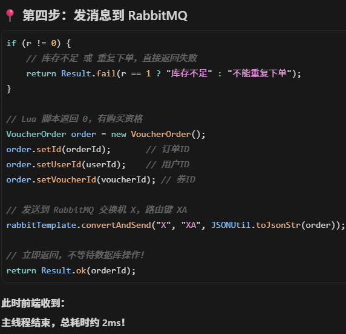346x334 pixels.
Task: Click the code line 'if (r != 0) {'
Action: pos(39,43)
